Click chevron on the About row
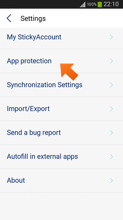This screenshot has height=220, width=123. pos(111,180)
